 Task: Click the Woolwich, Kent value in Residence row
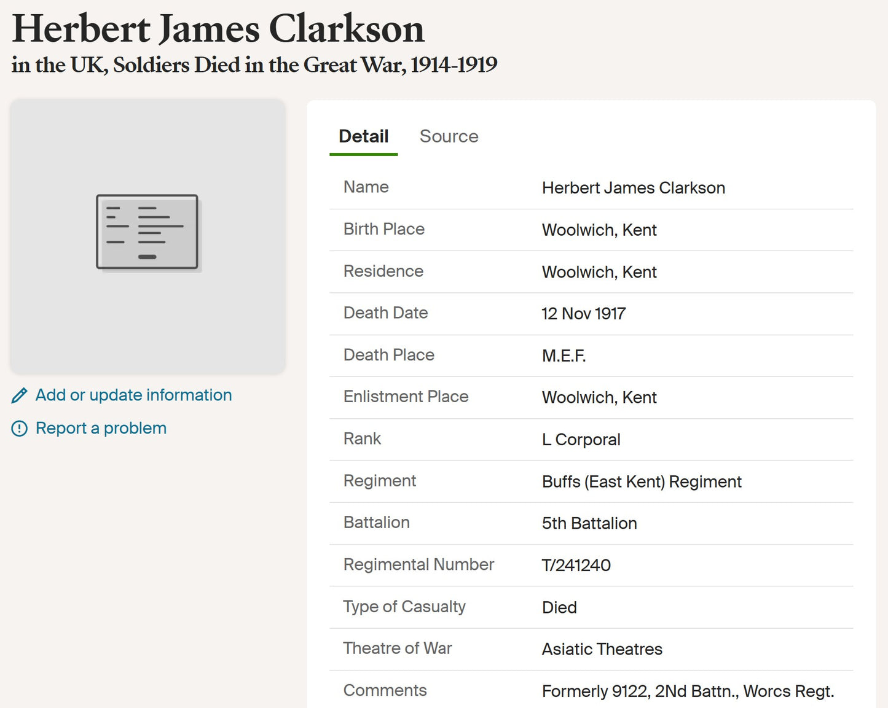pos(599,272)
